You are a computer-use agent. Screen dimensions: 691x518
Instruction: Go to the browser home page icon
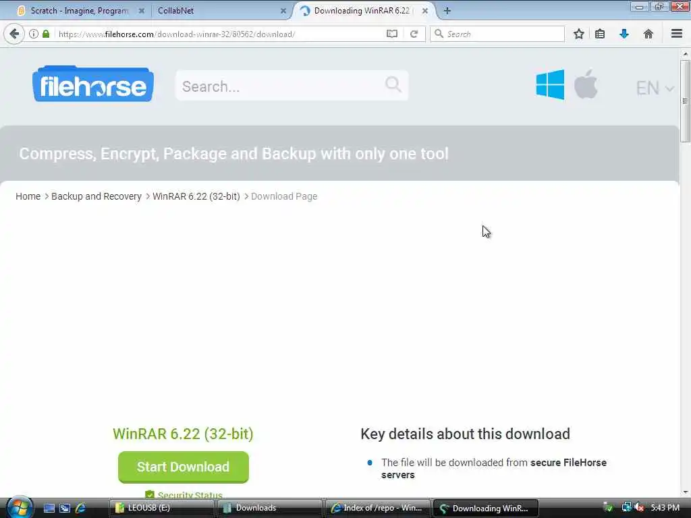(648, 34)
